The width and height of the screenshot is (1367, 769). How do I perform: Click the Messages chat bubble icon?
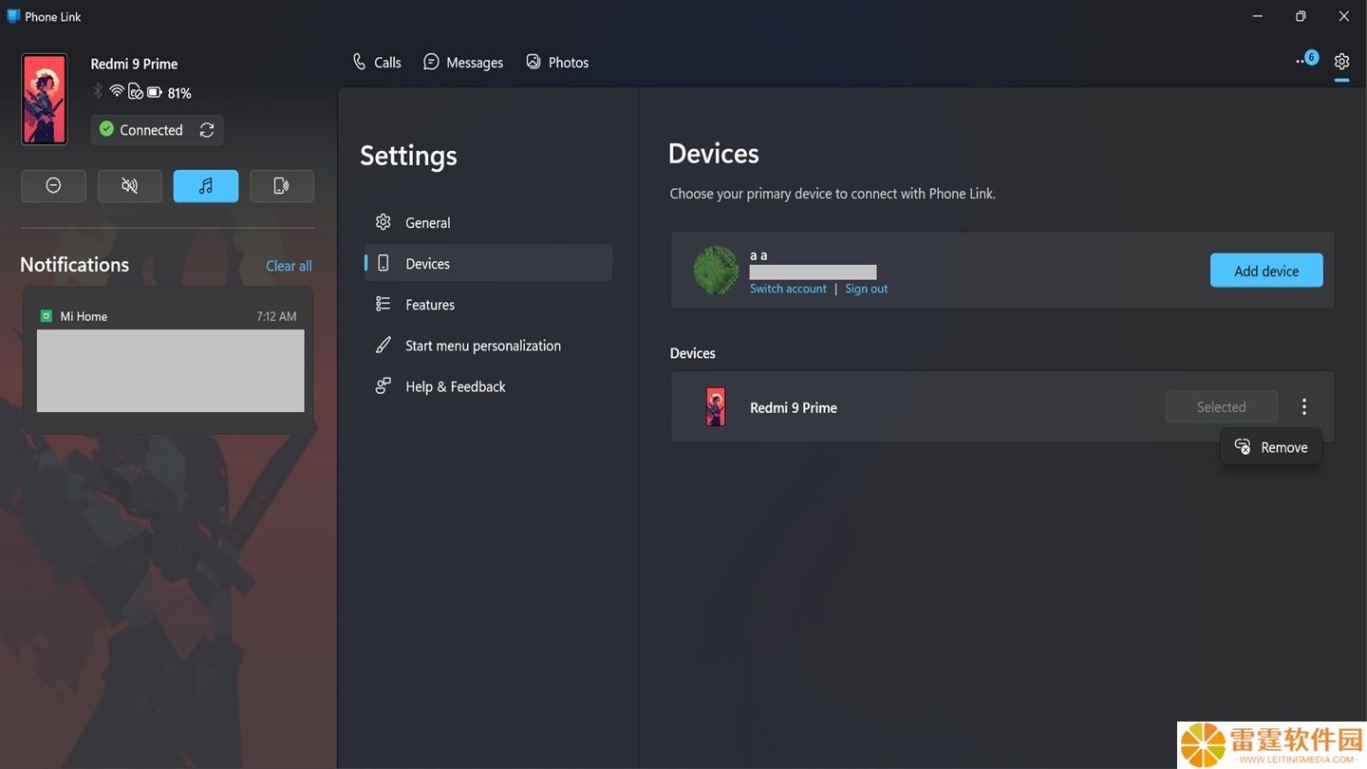pos(431,62)
